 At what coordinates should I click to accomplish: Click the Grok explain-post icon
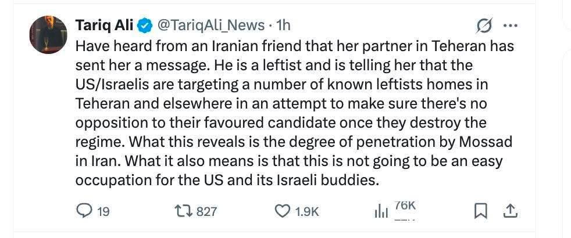point(484,26)
